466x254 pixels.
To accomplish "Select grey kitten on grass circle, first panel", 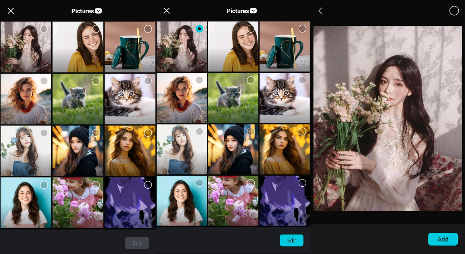I will (96, 81).
